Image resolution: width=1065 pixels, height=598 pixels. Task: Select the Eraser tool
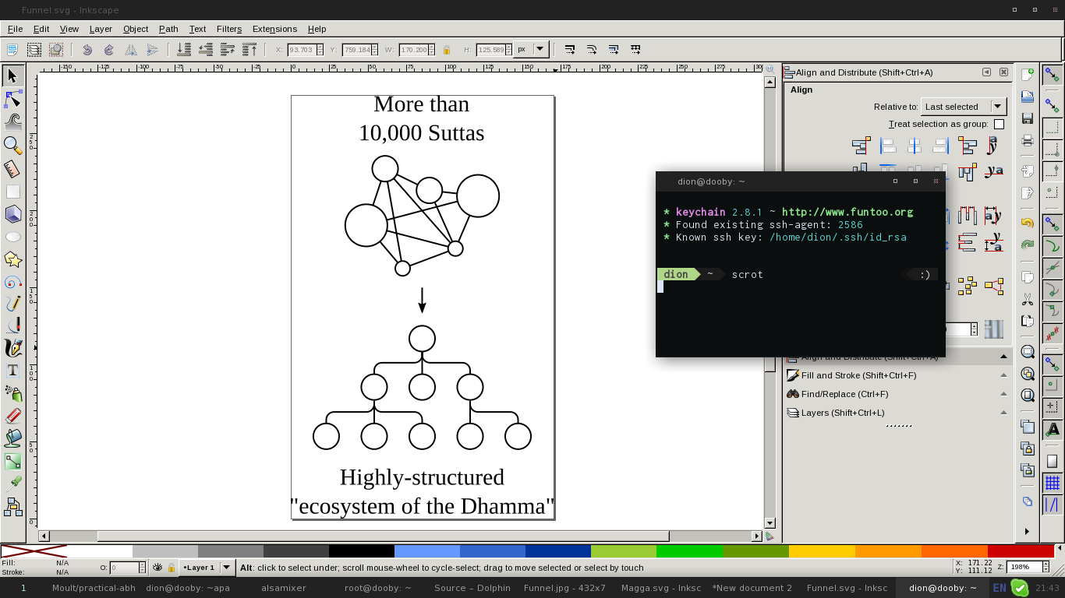coord(12,416)
